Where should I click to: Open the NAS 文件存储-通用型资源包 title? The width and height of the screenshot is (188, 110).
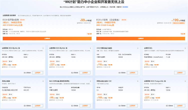pos(59,81)
